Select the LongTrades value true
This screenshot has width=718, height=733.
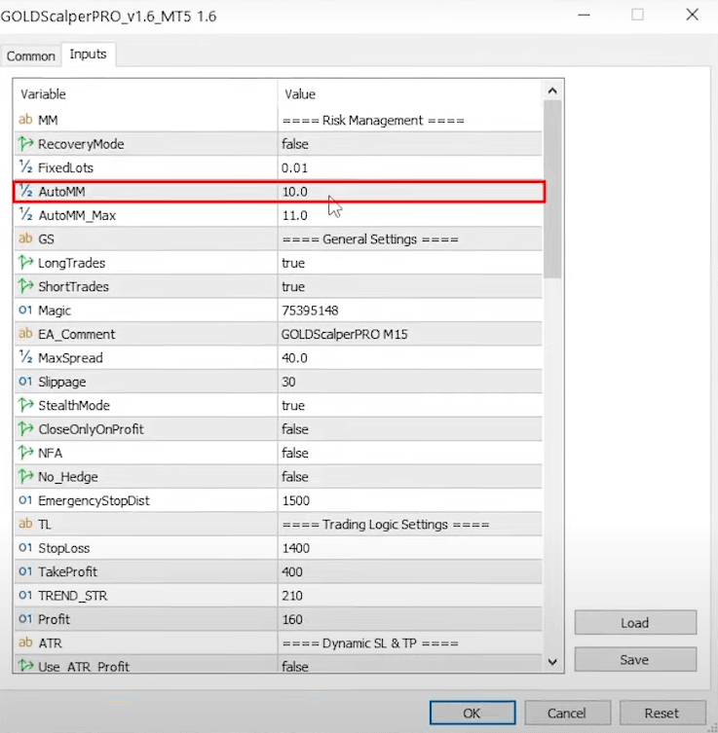(293, 263)
